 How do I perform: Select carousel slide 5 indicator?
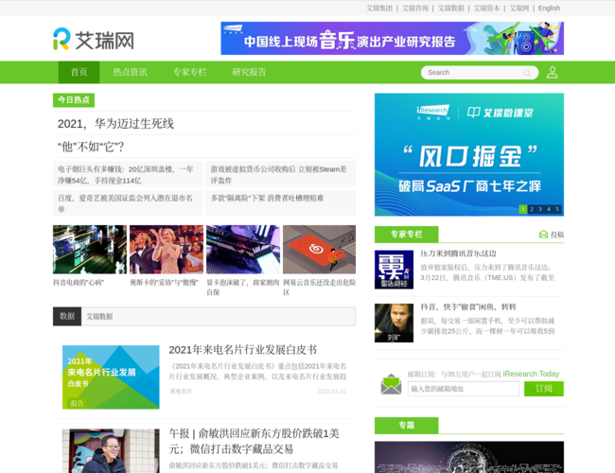(557, 209)
